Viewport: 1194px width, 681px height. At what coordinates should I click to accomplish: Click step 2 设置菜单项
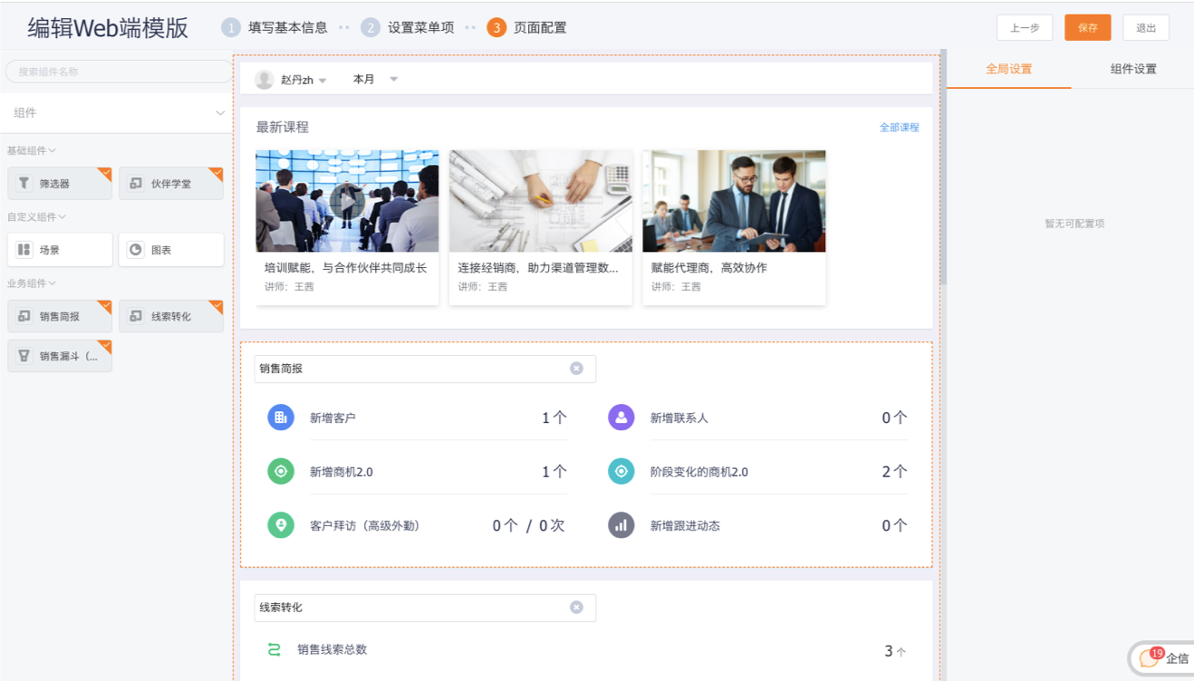(x=408, y=27)
